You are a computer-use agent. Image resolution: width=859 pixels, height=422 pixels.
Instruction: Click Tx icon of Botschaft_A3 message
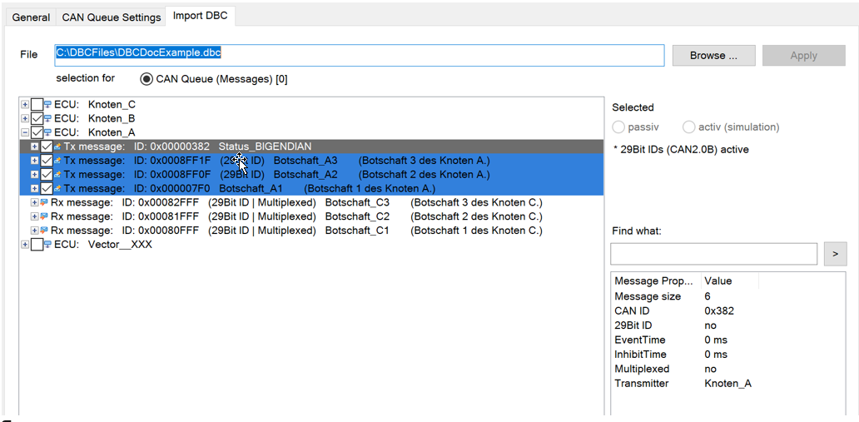(x=57, y=161)
